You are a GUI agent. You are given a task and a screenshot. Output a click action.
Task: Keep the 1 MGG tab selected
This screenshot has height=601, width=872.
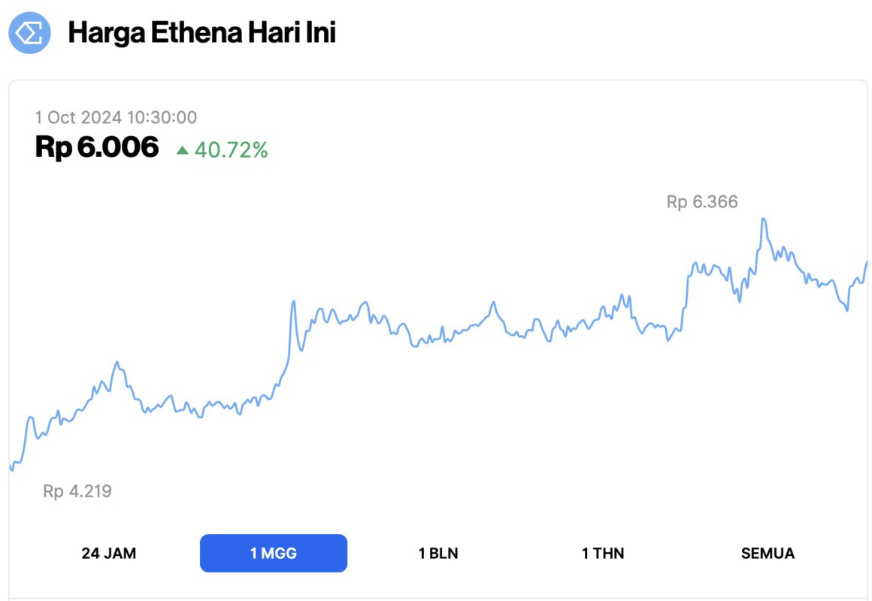(x=273, y=553)
